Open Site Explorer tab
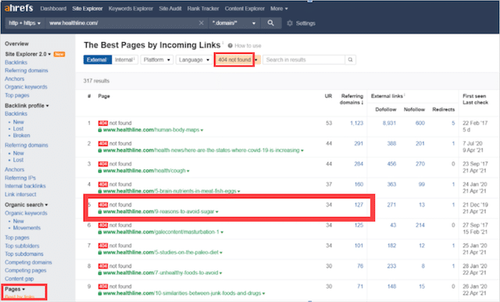This screenshot has width=500, height=302. (x=87, y=9)
